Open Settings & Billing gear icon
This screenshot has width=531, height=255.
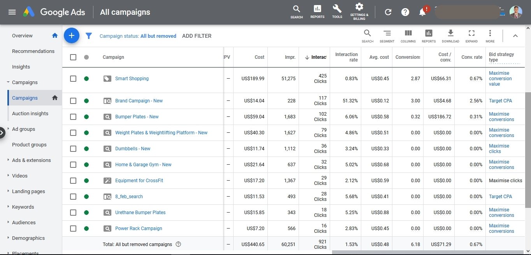(359, 11)
